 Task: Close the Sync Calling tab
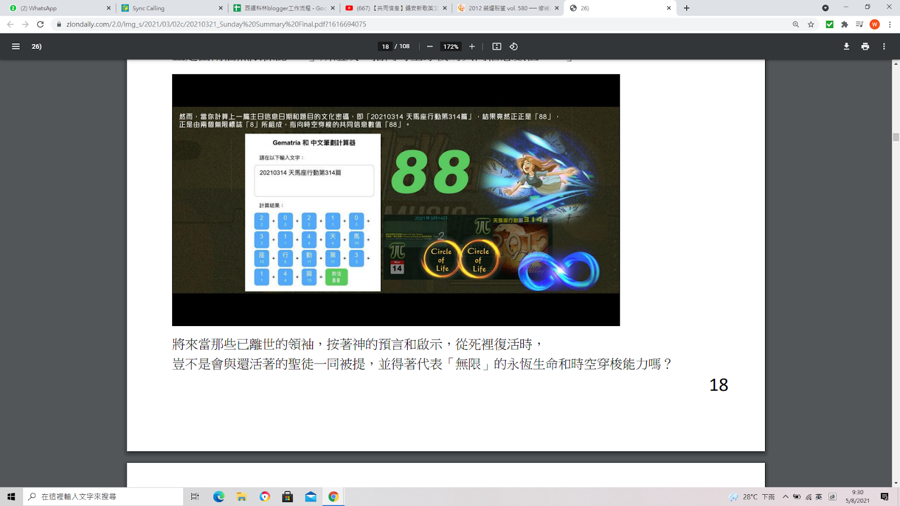[220, 8]
